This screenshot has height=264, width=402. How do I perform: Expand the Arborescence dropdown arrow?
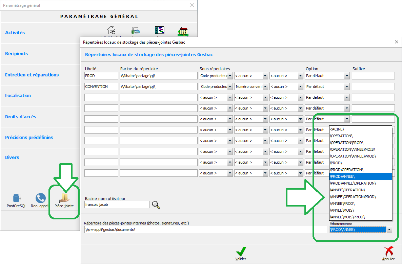tap(389, 230)
